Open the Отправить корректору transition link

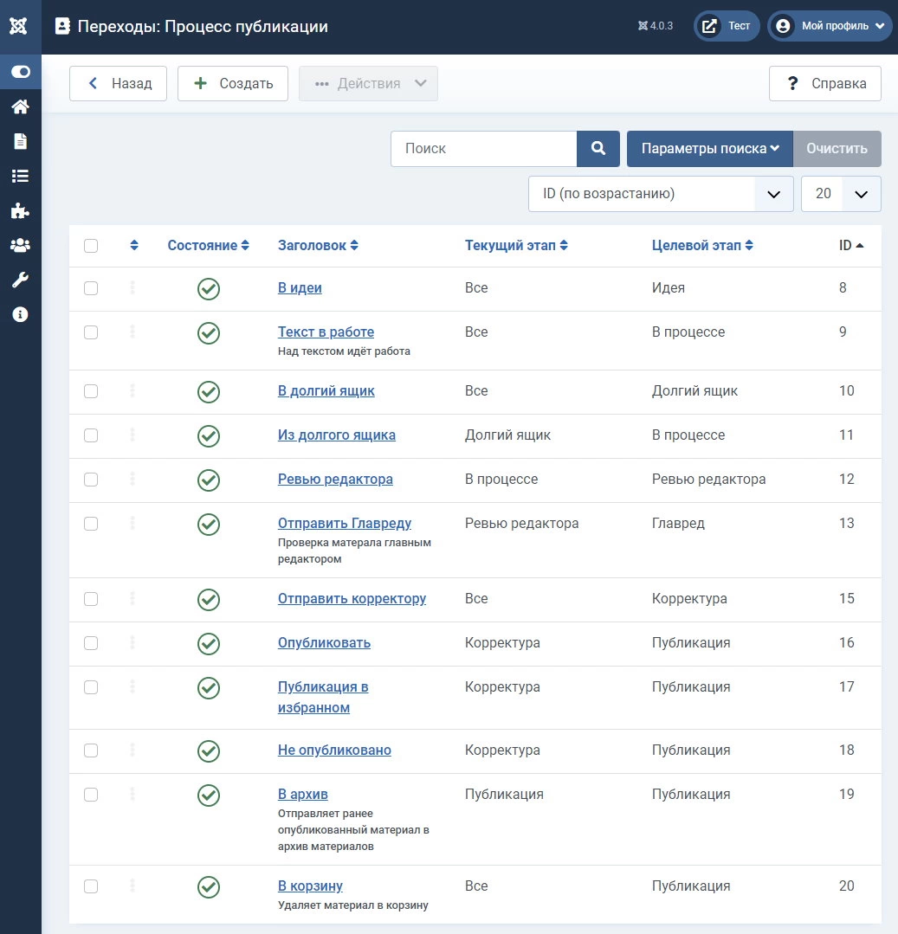click(352, 599)
